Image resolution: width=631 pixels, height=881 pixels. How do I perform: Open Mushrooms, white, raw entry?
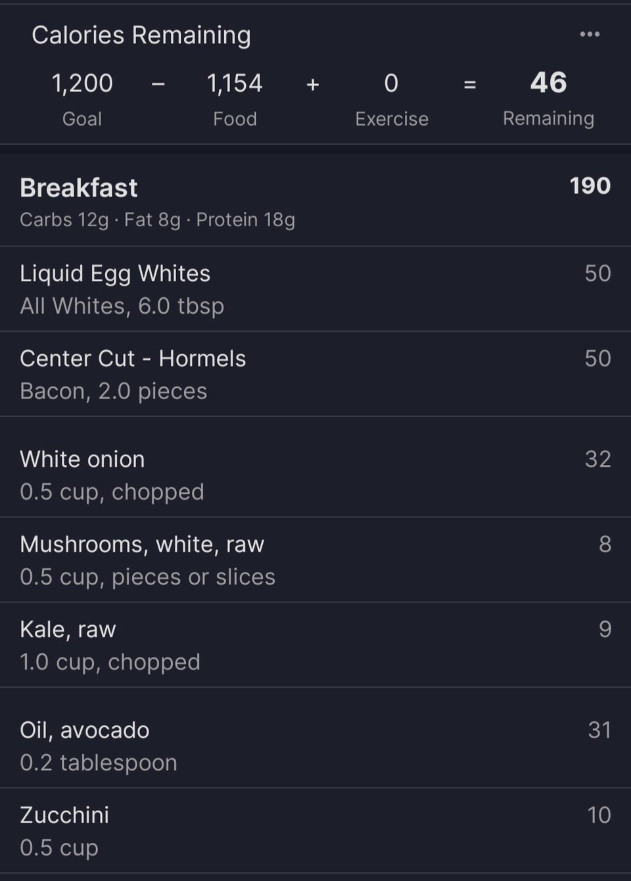click(315, 560)
